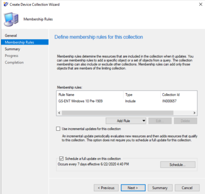Jump to Summary using bottom button
The height and width of the screenshot is (194, 205).
click(x=160, y=188)
